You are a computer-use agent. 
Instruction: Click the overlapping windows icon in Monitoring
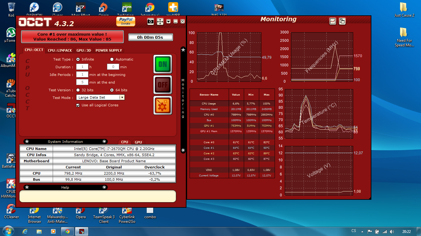click(x=342, y=21)
